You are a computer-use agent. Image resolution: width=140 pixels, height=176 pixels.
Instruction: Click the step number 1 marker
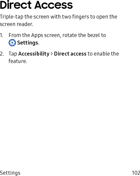tap(2, 35)
